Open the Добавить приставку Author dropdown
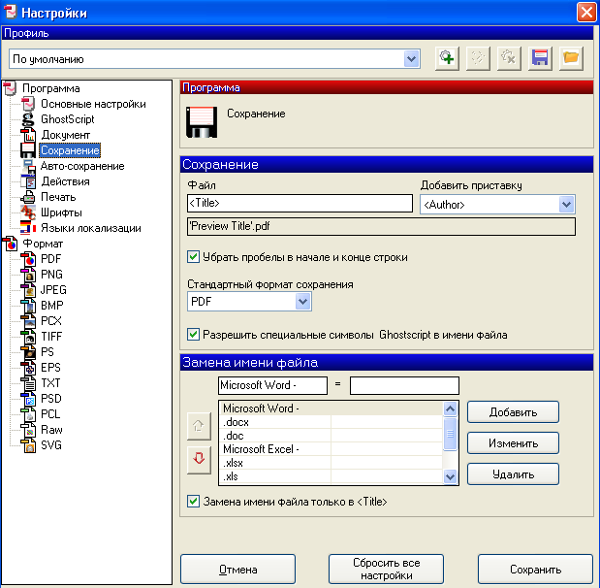The image size is (600, 588). pos(566,205)
